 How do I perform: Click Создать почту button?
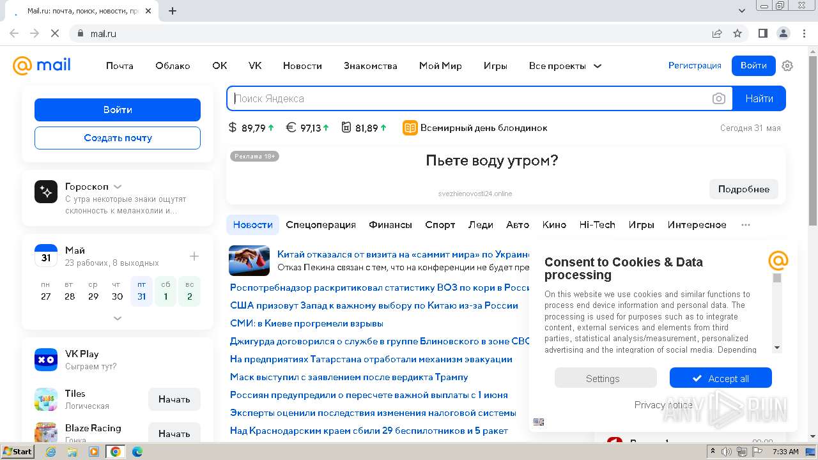coord(118,138)
